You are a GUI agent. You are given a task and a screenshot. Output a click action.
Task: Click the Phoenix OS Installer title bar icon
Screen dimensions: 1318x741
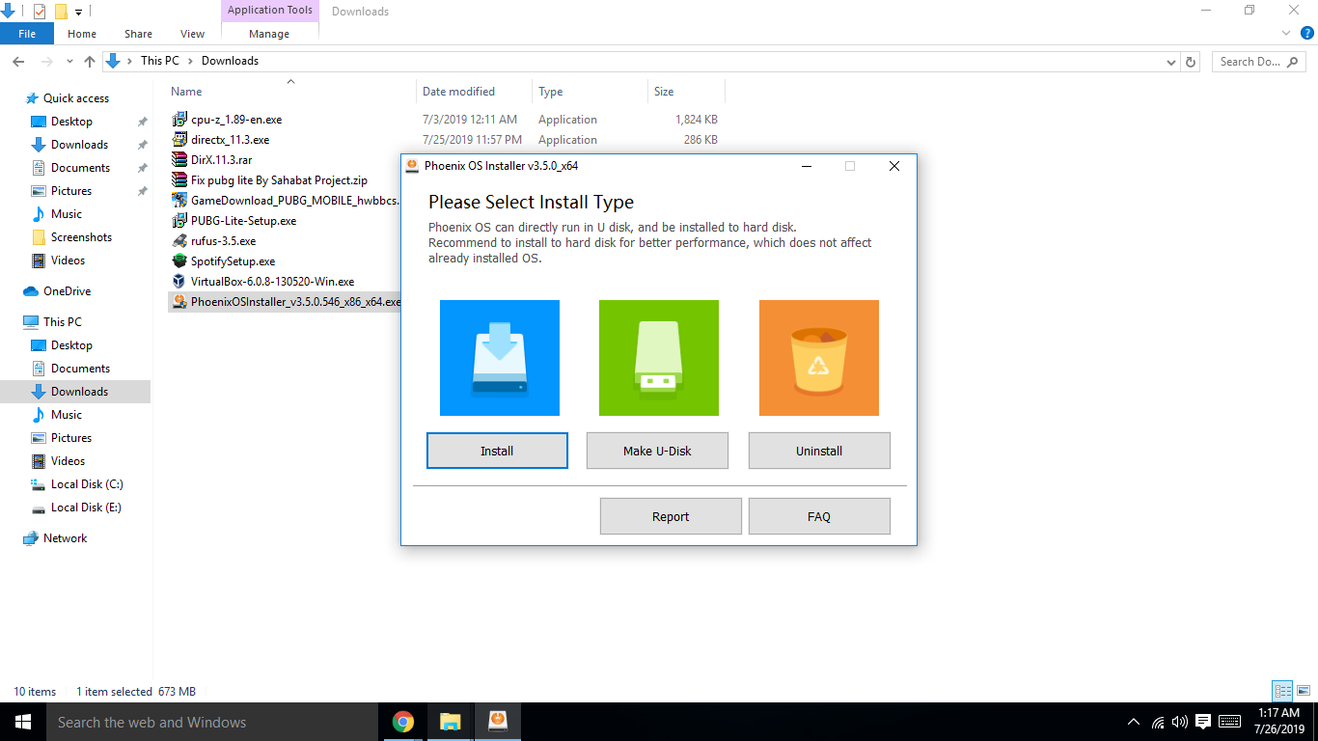pyautogui.click(x=412, y=165)
